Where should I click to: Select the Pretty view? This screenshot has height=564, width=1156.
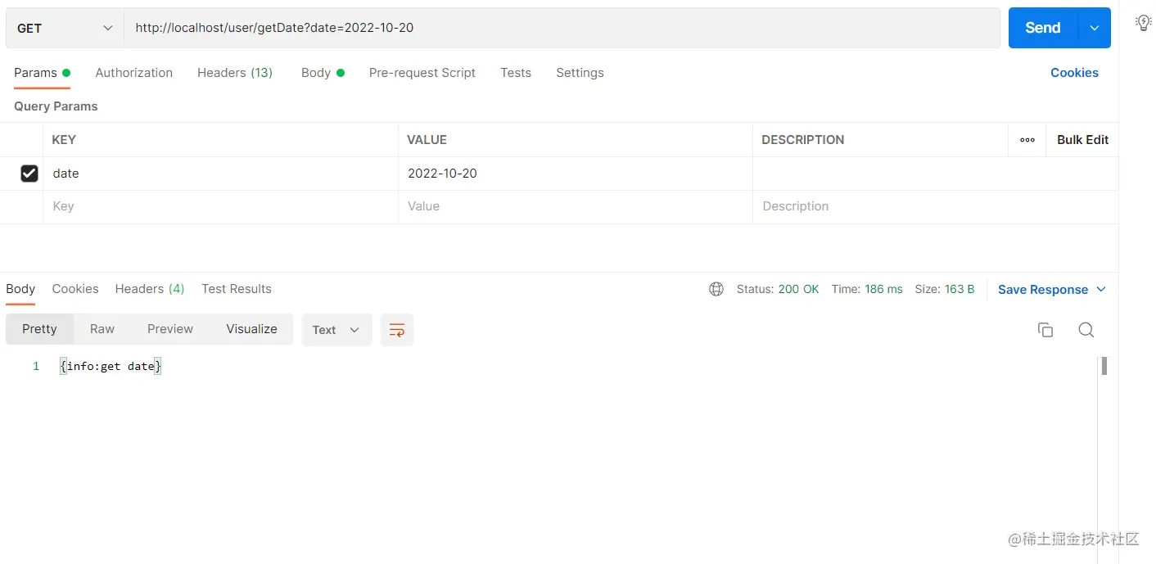pyautogui.click(x=39, y=329)
